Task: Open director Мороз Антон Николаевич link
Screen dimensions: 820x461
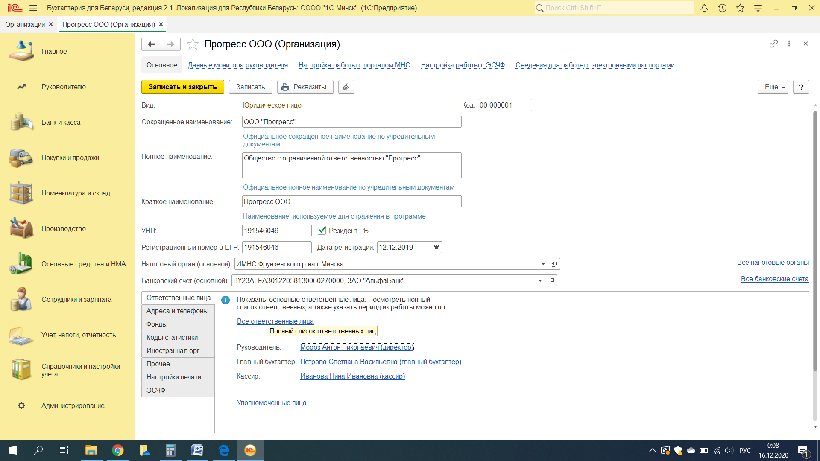Action: click(x=357, y=347)
